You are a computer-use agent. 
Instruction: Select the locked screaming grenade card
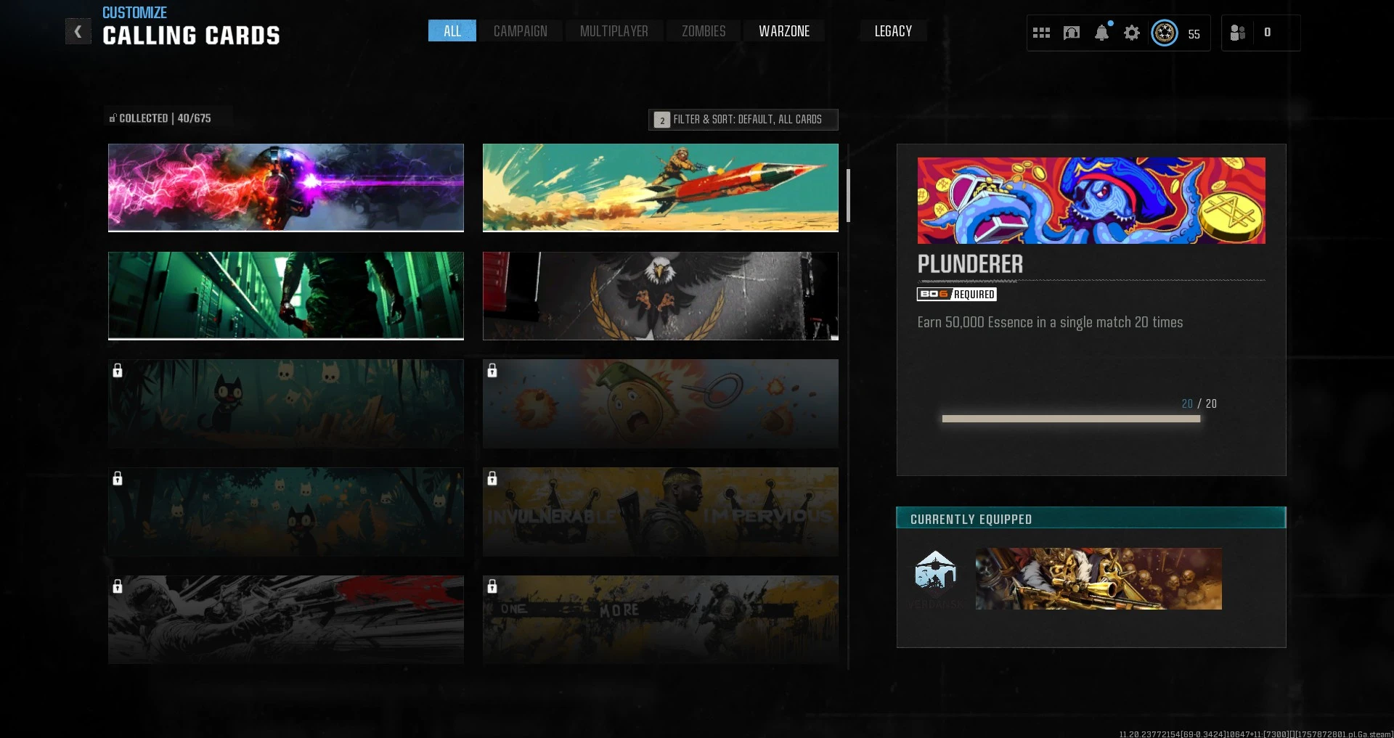[x=661, y=404]
